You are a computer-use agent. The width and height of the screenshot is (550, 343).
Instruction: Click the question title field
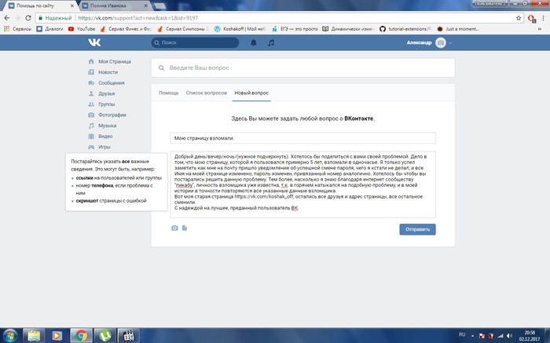302,136
